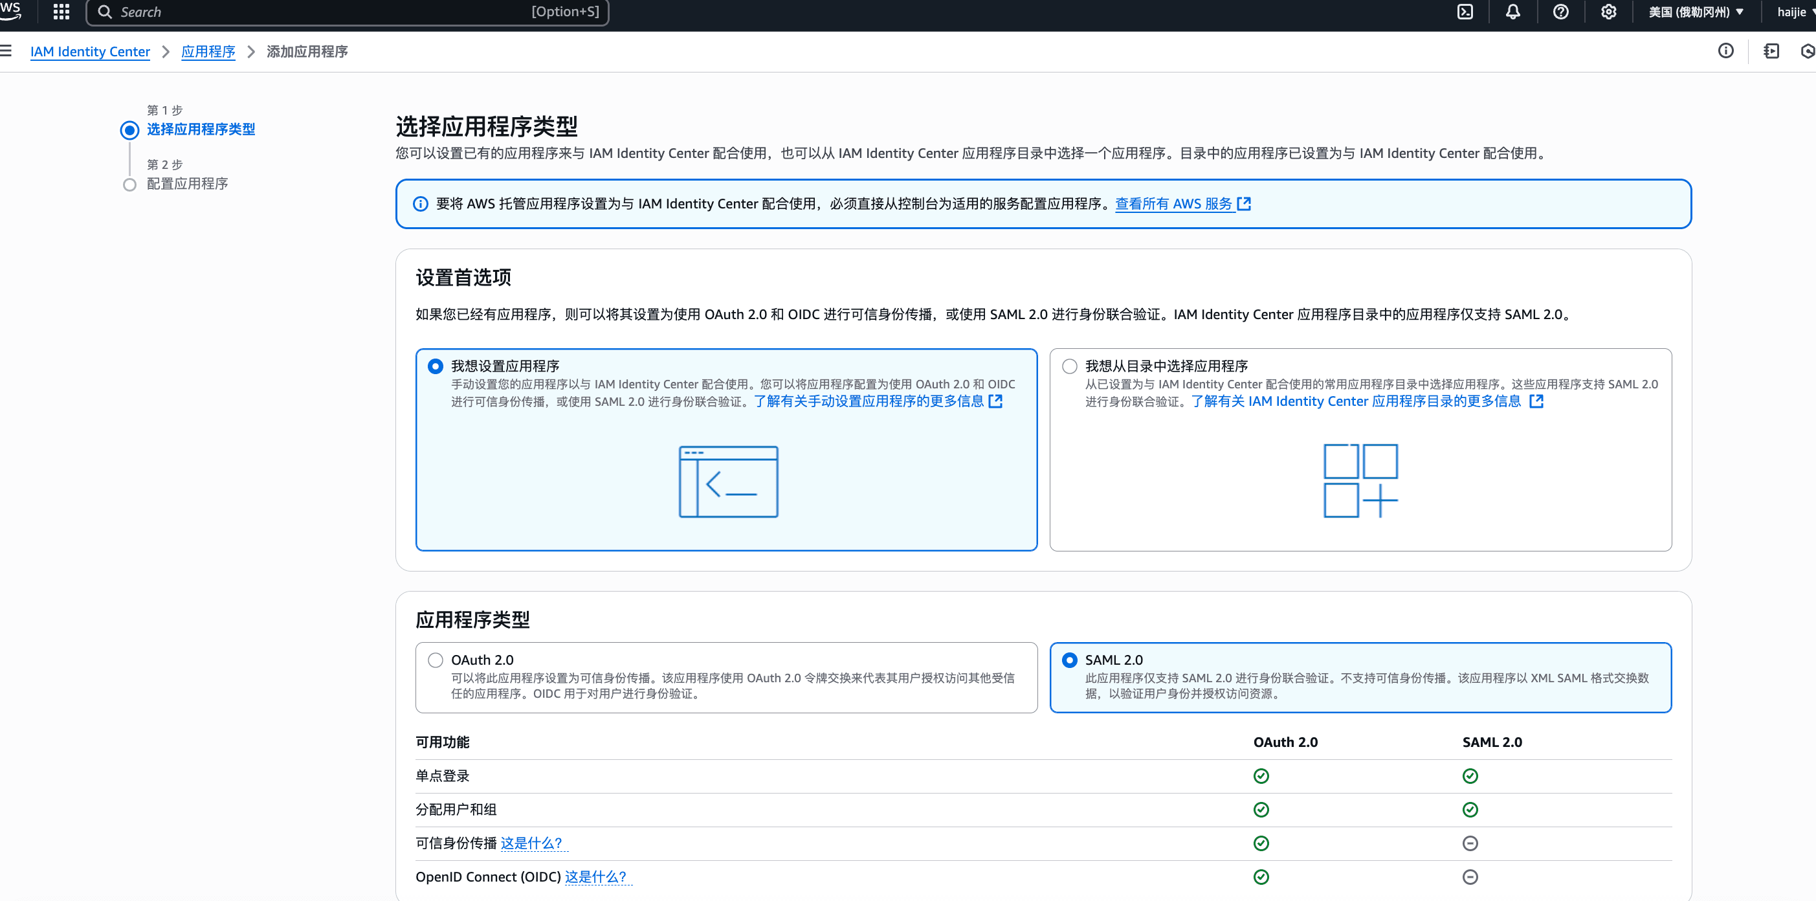This screenshot has height=901, width=1816.
Task: Select step 1 选择应用程序类型
Action: (x=200, y=129)
